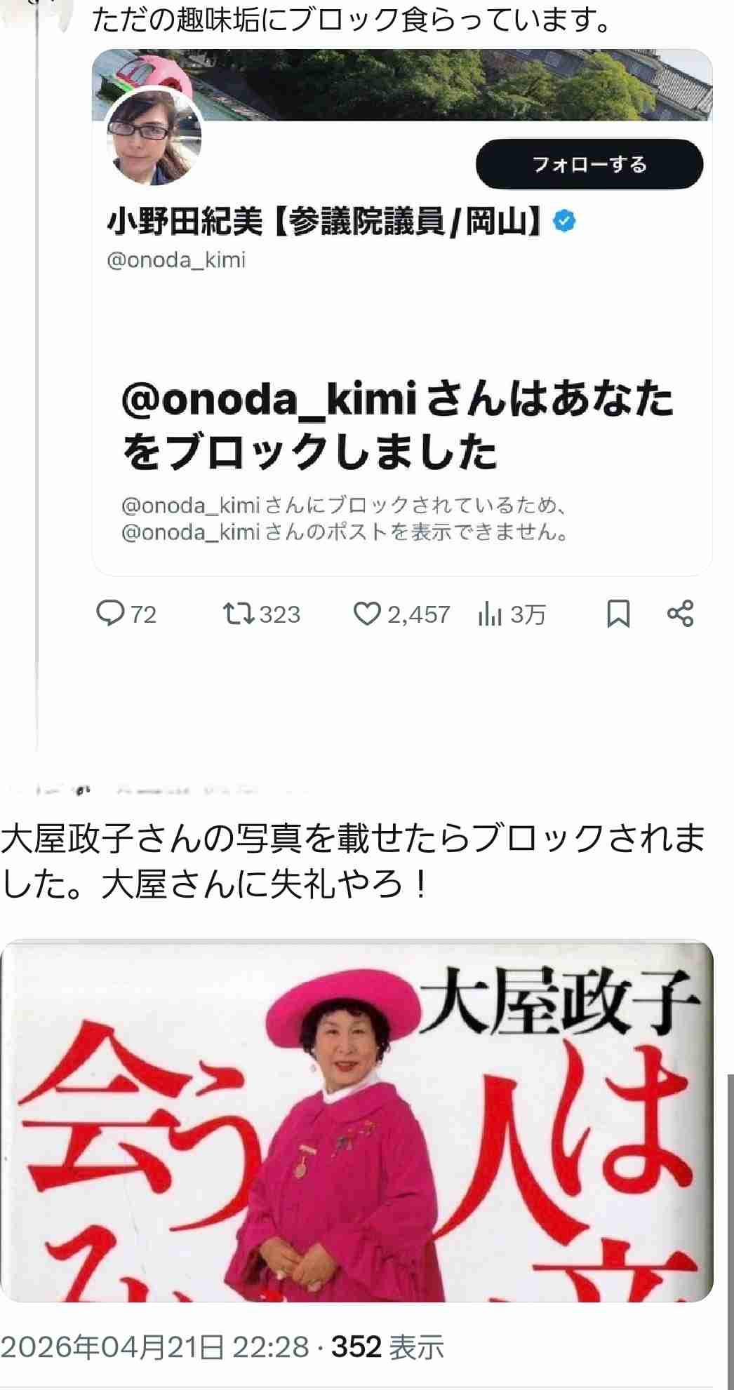The image size is (734, 1390).
Task: Open the round profile avatar photo
Action: click(154, 137)
